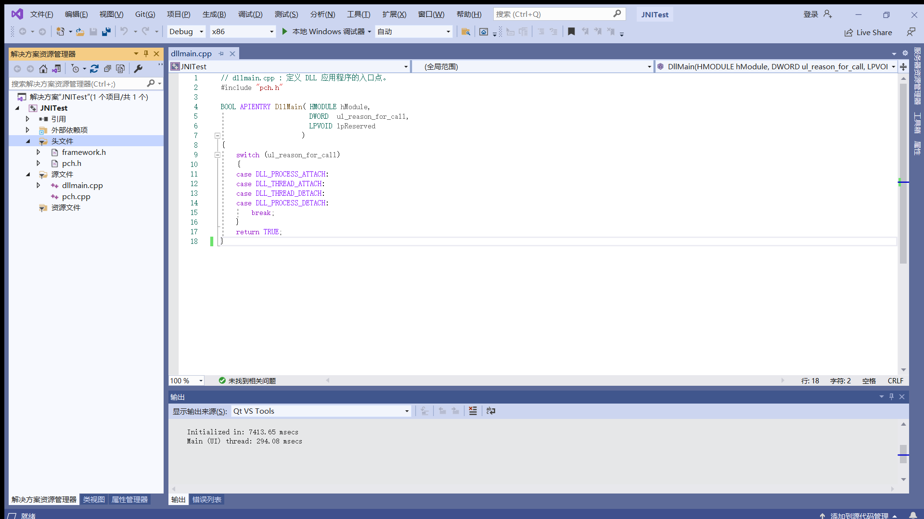This screenshot has height=519, width=924.
Task: Switch to the 错误列表 tab
Action: (x=207, y=500)
